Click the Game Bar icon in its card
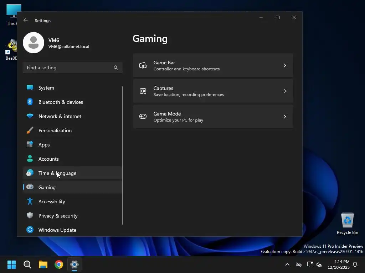Viewport: 365px width, 273px height. point(143,65)
